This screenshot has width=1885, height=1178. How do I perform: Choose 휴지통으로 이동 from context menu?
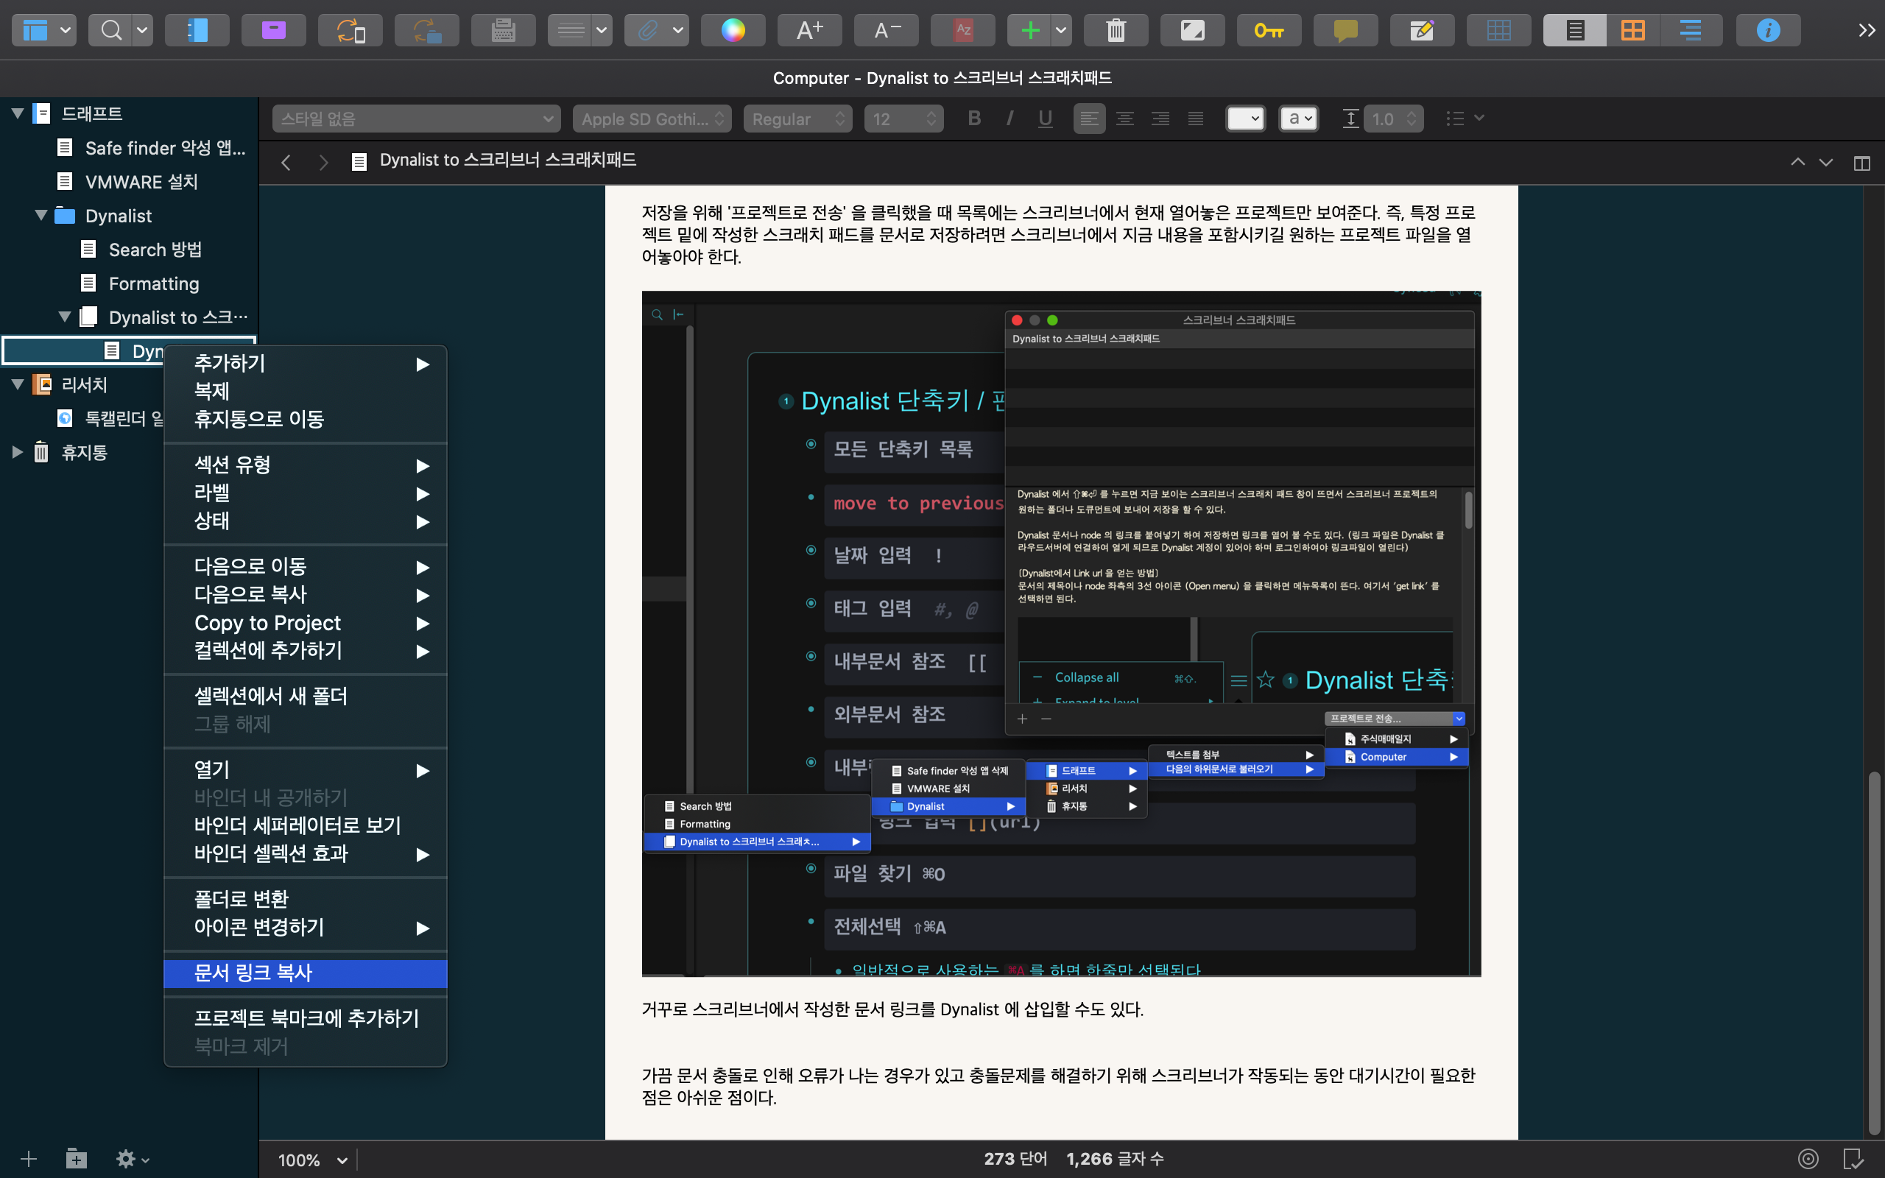pos(258,419)
